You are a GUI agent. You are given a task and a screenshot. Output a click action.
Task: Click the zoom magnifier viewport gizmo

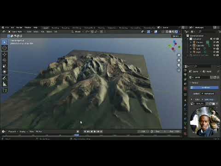[179, 55]
